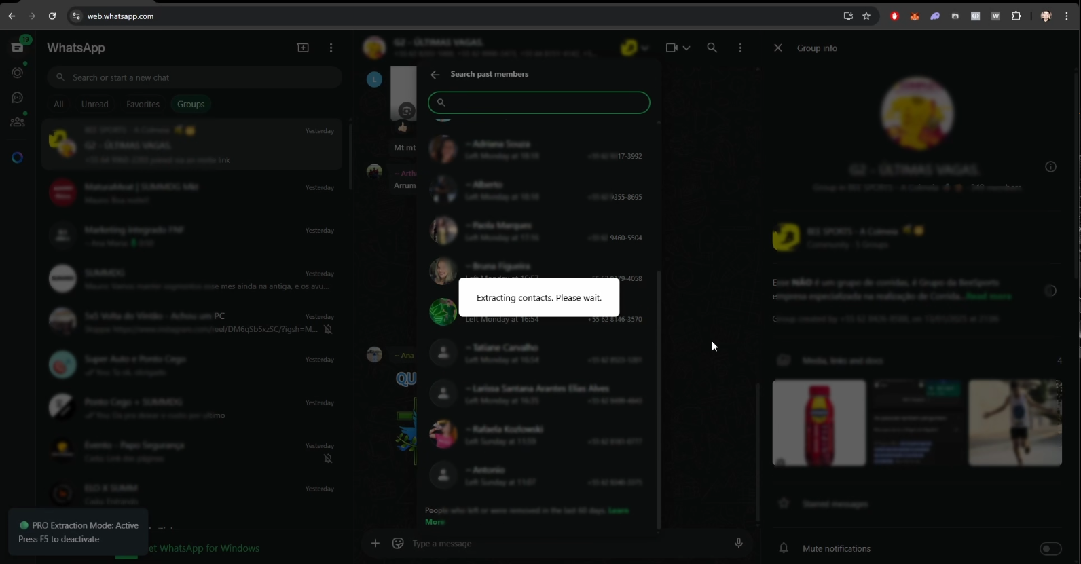Click the browser back arrow
The image size is (1081, 564).
click(12, 16)
